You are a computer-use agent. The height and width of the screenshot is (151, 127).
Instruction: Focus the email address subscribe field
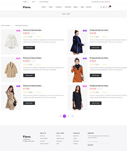tap(99, 142)
